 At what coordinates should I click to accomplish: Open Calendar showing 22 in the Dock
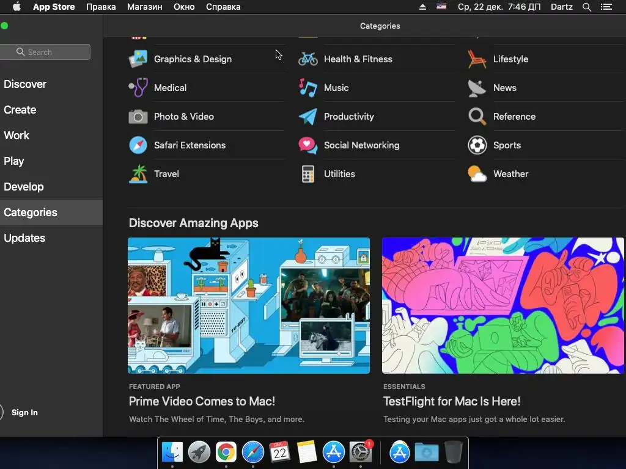tap(279, 452)
